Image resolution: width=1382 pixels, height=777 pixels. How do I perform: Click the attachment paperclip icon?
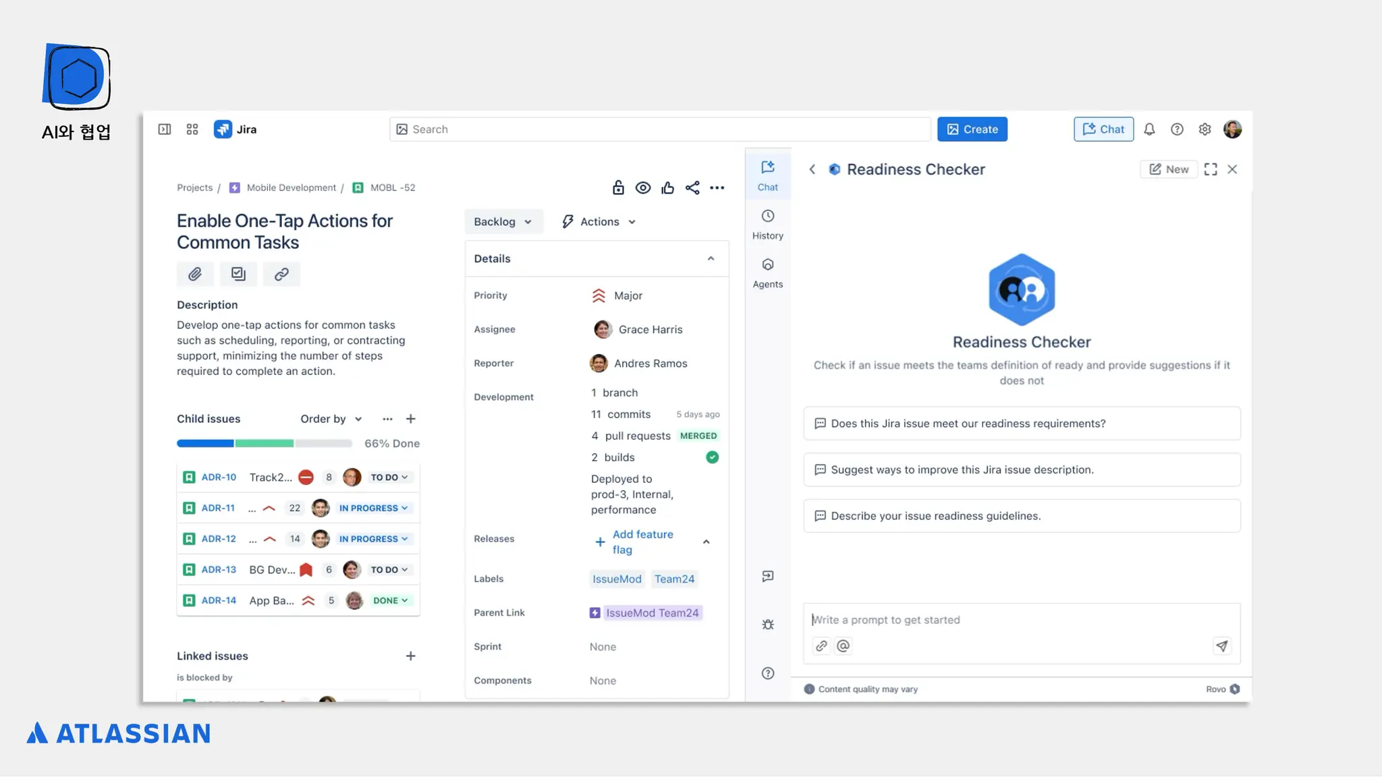(x=195, y=274)
